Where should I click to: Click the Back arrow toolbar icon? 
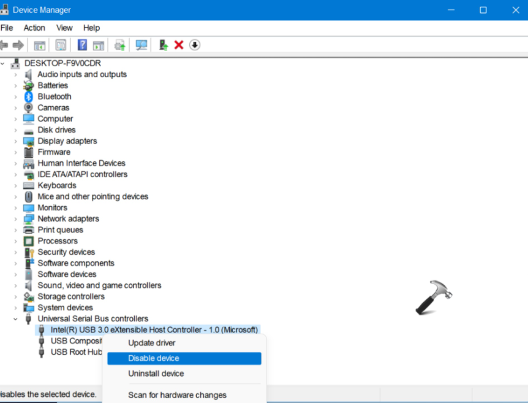(x=4, y=45)
